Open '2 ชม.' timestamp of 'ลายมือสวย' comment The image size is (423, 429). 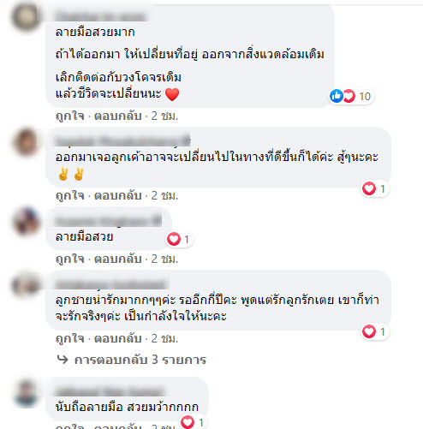(164, 259)
